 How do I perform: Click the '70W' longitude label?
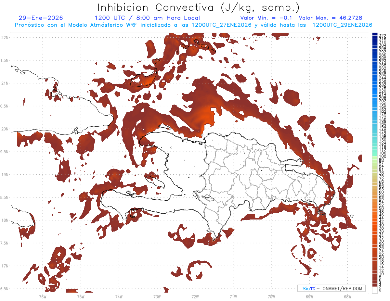(271, 296)
